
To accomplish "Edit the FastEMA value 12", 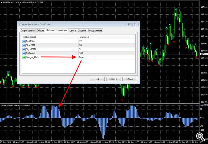I will [107, 41].
